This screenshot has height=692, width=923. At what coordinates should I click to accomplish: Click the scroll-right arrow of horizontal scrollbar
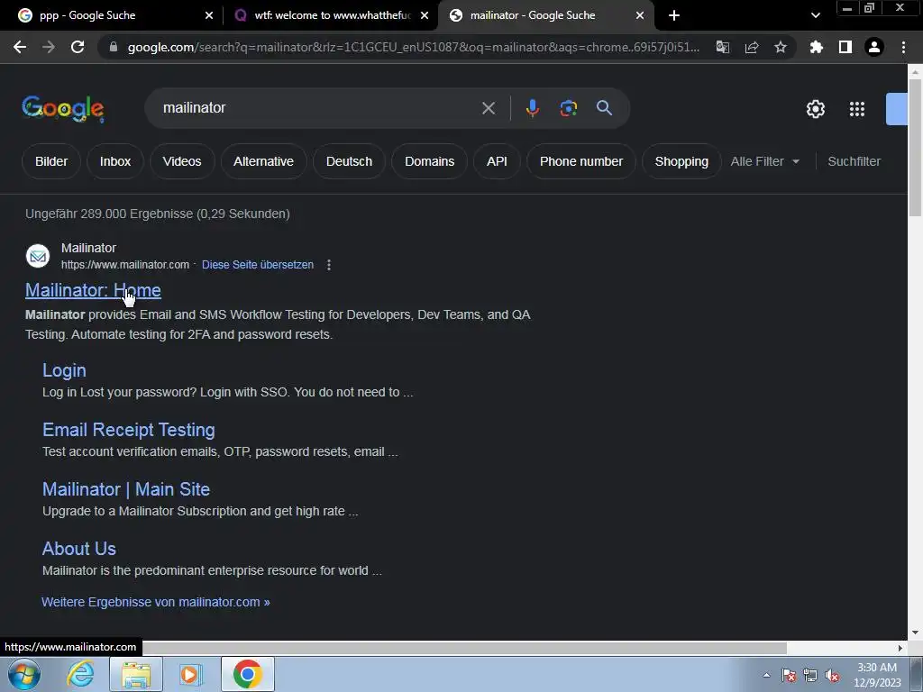point(900,648)
